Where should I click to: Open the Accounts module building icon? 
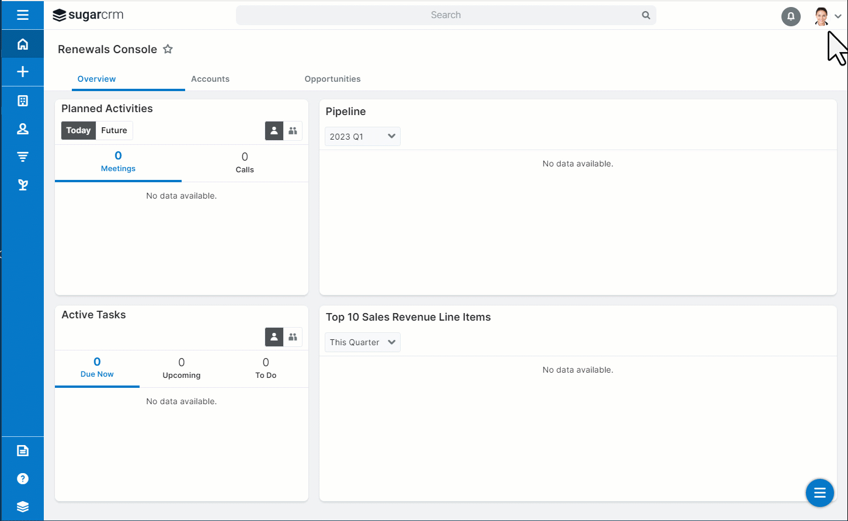click(23, 101)
